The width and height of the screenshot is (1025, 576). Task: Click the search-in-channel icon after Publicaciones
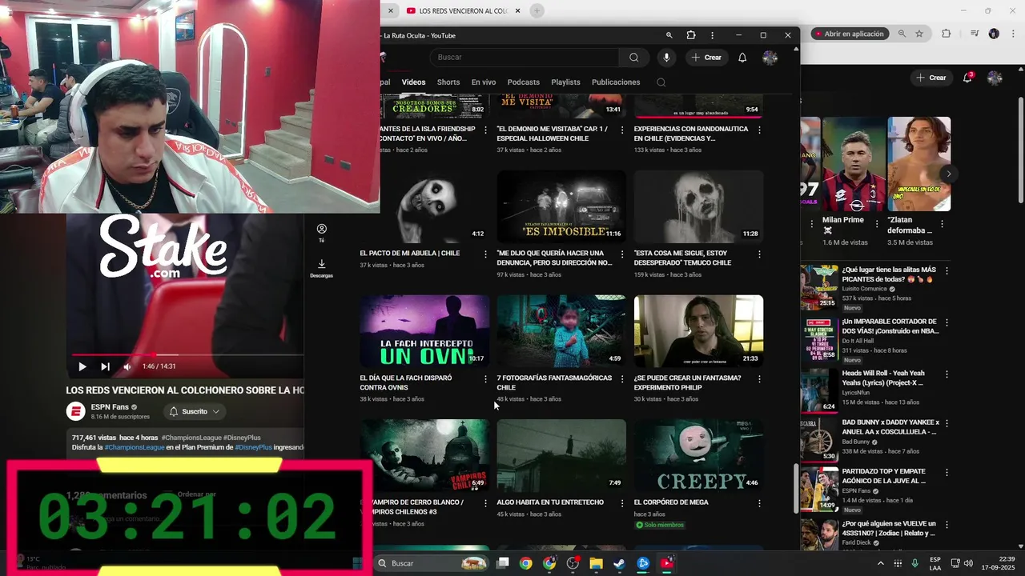tap(661, 82)
